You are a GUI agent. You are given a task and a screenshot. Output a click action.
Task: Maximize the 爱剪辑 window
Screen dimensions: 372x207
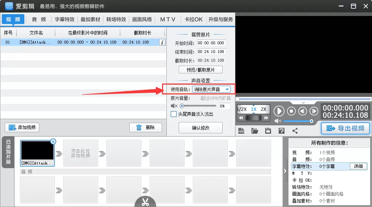tap(353, 6)
